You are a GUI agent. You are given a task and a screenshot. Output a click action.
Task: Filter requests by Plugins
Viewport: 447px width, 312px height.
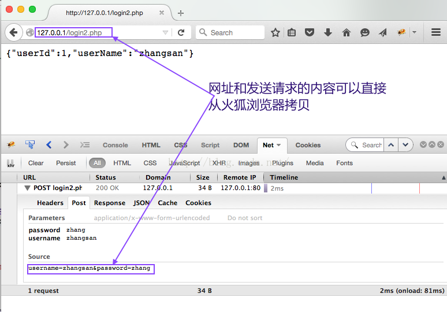282,163
